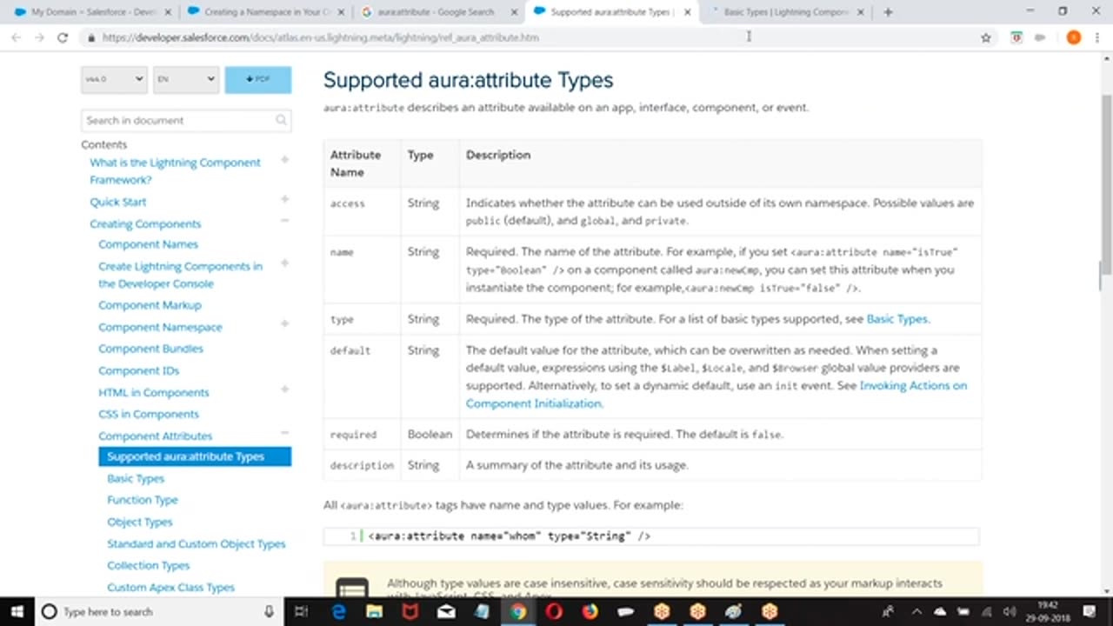Open File Explorer from the taskbar

click(375, 612)
